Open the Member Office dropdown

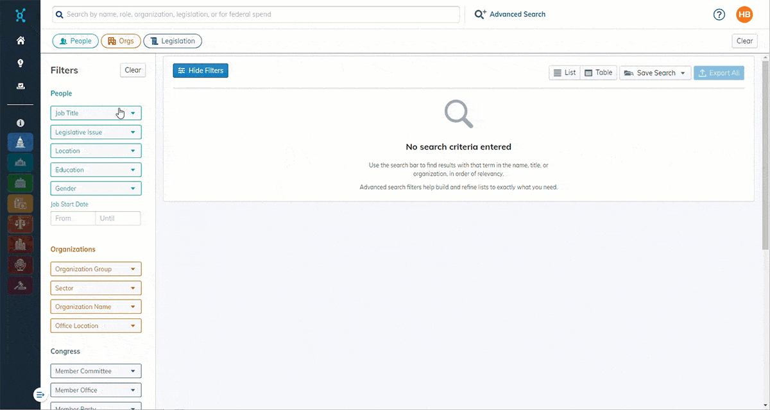click(x=96, y=390)
